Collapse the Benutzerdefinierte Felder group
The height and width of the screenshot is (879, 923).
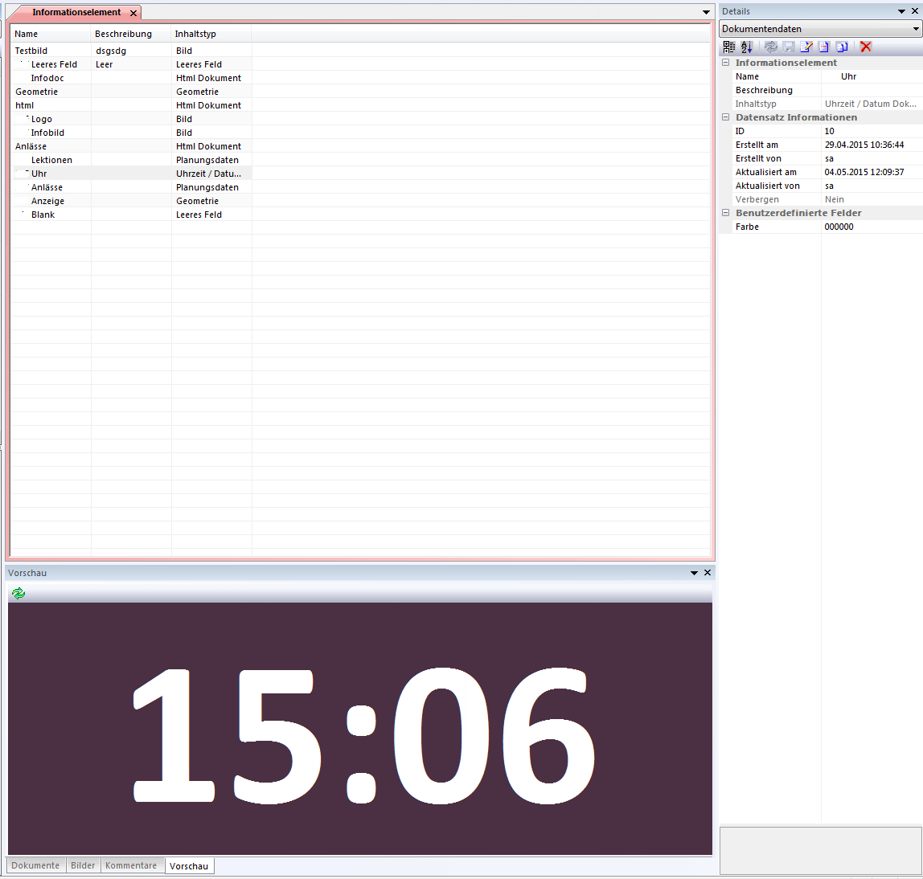click(726, 213)
